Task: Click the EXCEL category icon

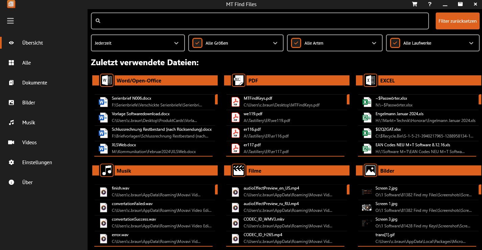Action: tap(370, 80)
